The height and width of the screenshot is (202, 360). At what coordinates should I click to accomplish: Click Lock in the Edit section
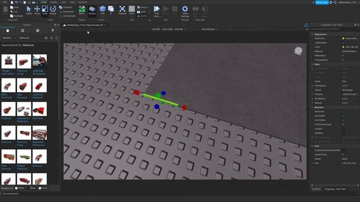point(142,12)
